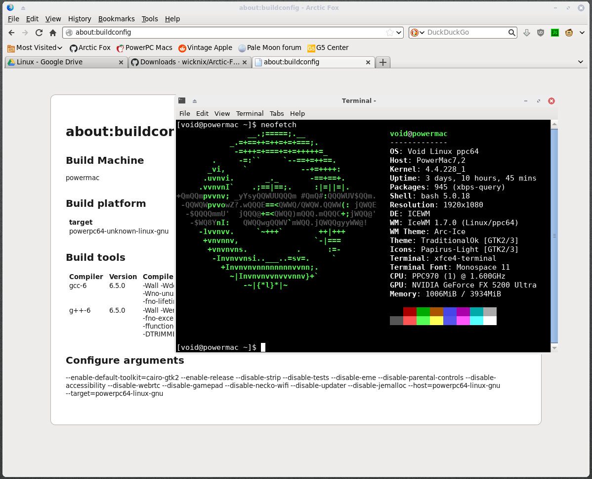Expand the search engine chooser arrow

422,33
